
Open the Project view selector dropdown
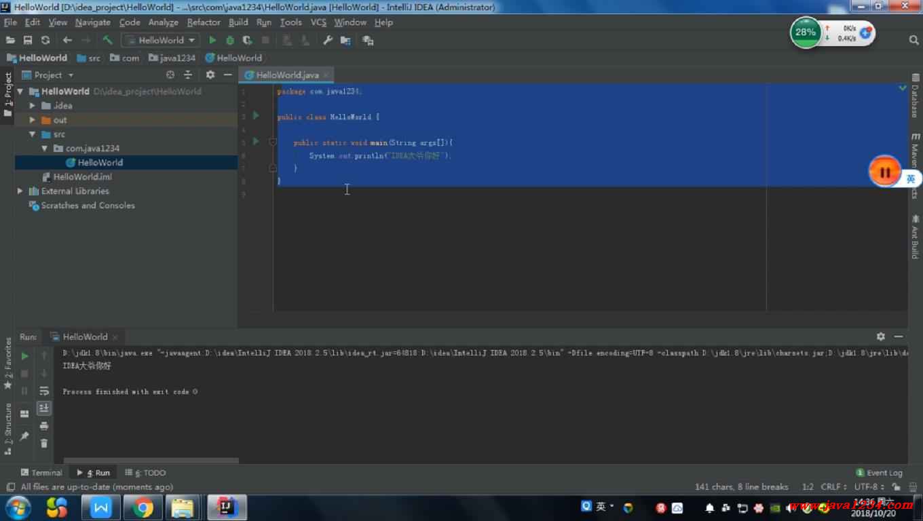pyautogui.click(x=48, y=75)
